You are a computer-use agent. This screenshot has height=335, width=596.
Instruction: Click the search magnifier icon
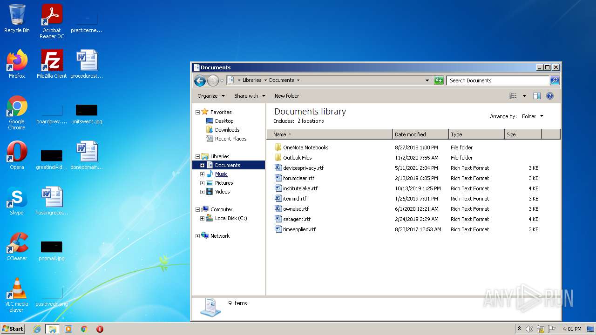pyautogui.click(x=554, y=80)
